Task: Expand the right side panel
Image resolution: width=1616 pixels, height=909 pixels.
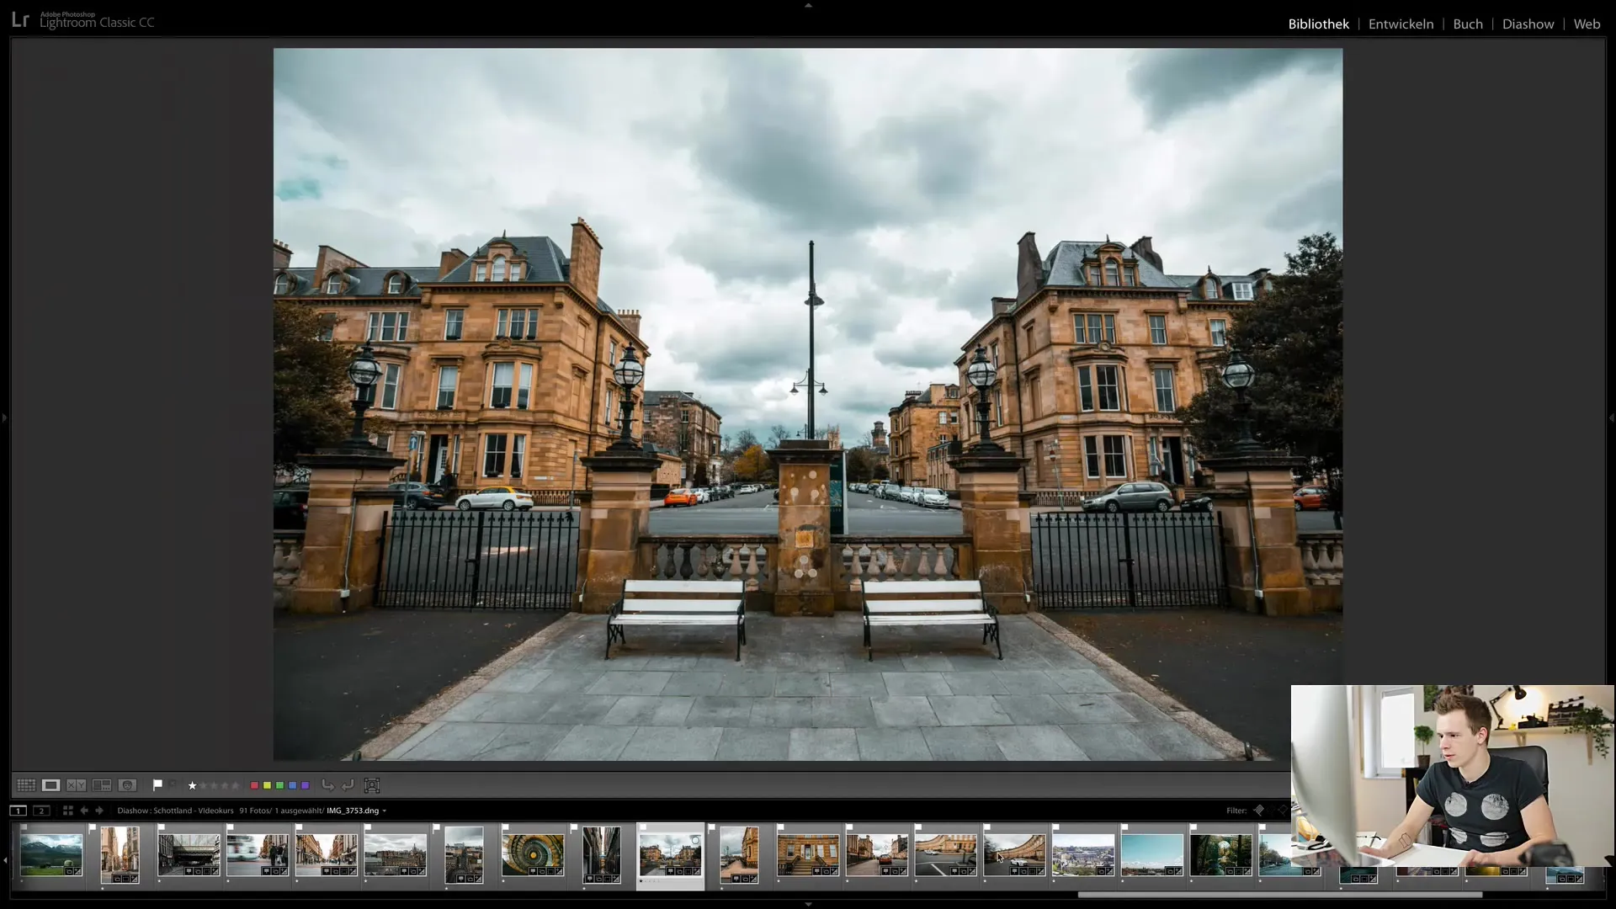Action: click(1611, 417)
